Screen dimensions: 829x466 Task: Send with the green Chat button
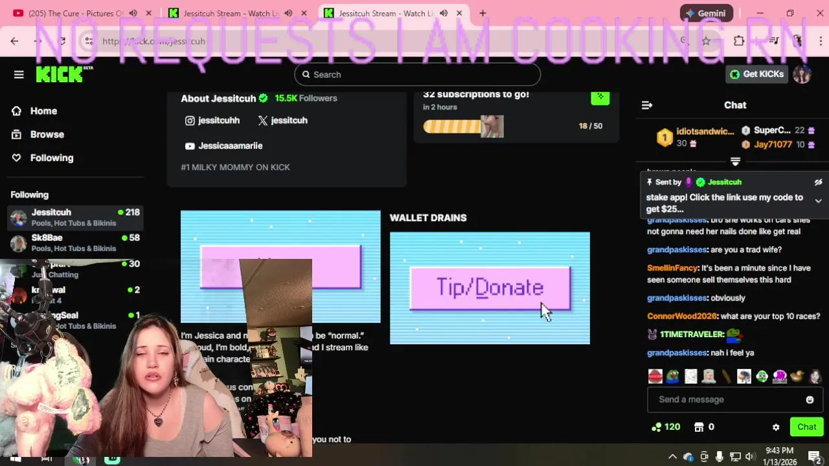click(806, 427)
